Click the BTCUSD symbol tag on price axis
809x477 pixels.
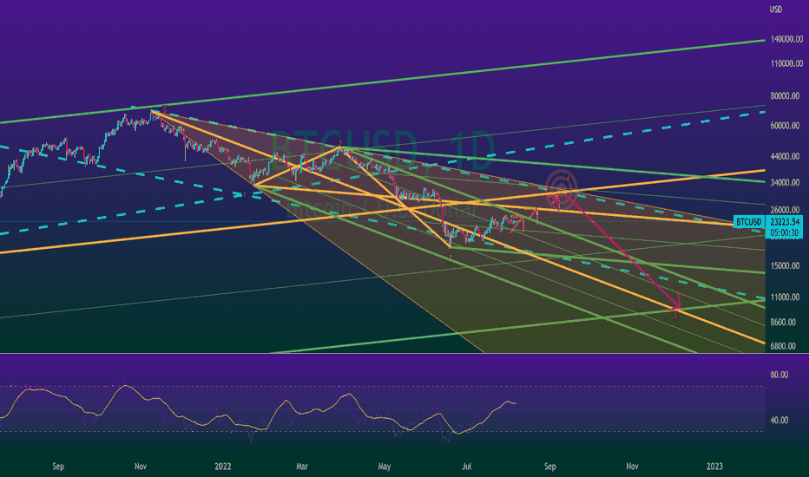tap(748, 222)
